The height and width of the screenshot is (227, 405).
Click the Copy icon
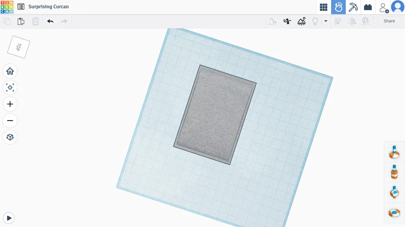coord(7,21)
